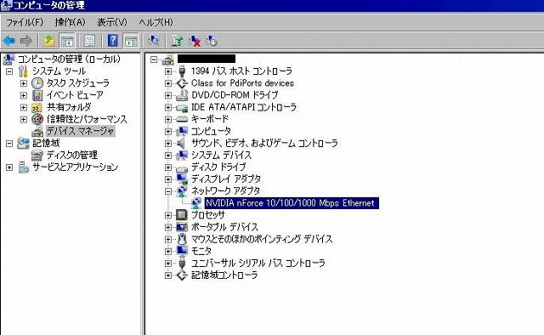
Task: Click the DVD/CD-ROM drive icon
Action: coord(182,95)
